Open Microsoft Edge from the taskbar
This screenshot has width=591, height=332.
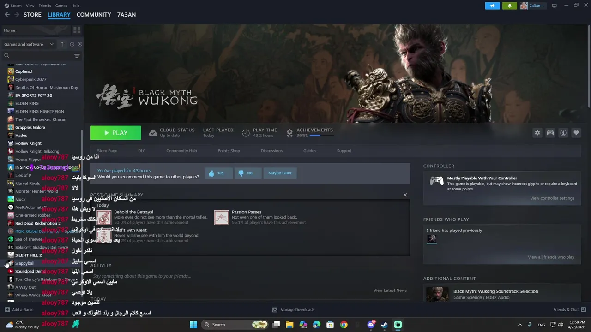coord(316,325)
